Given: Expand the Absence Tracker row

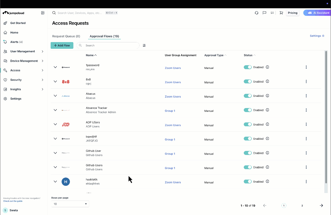Looking at the screenshot, I should pyautogui.click(x=55, y=110).
